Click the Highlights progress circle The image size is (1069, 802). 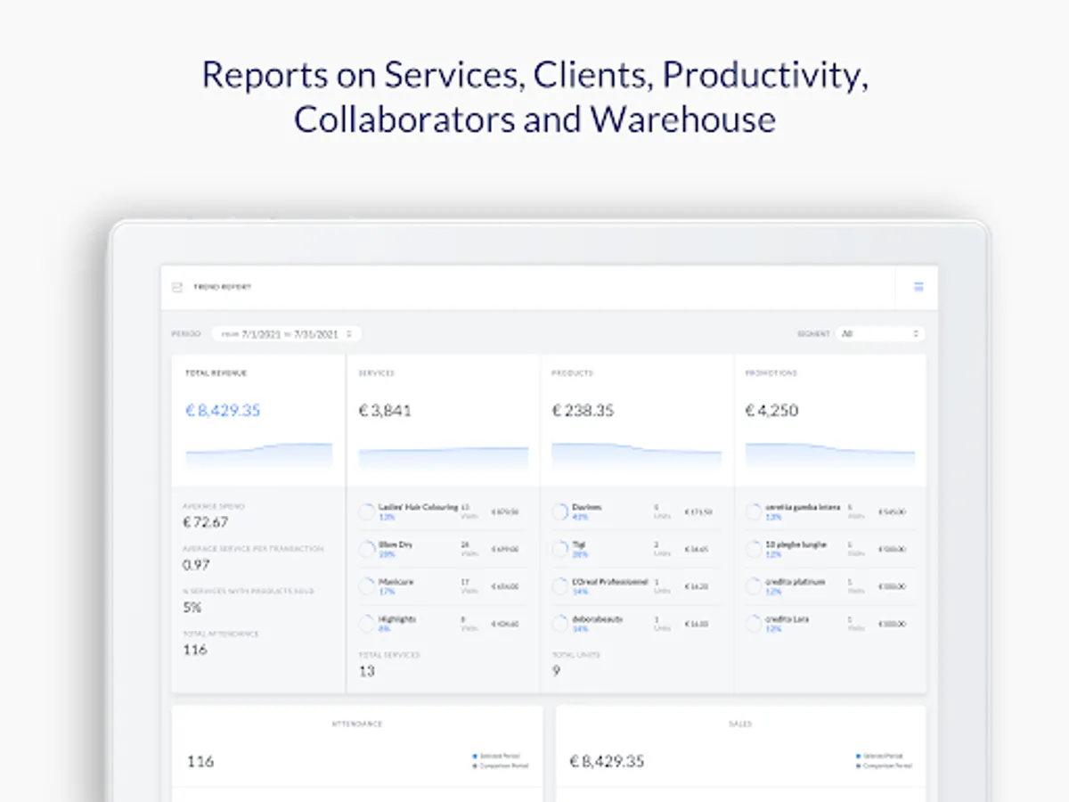pos(365,623)
